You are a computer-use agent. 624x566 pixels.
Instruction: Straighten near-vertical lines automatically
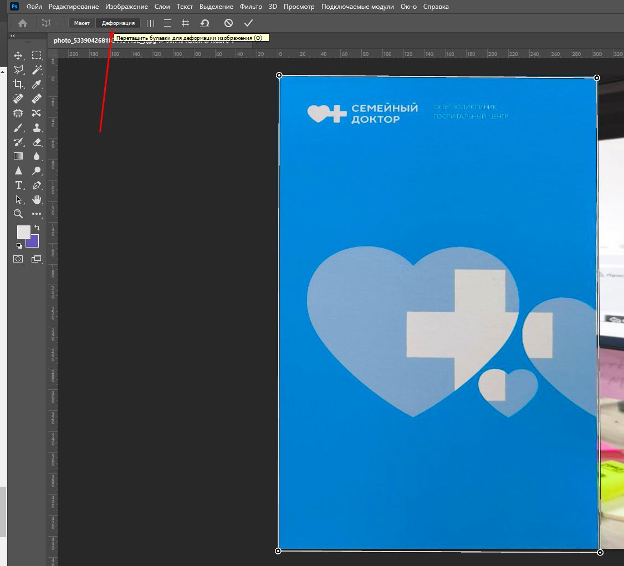[150, 23]
